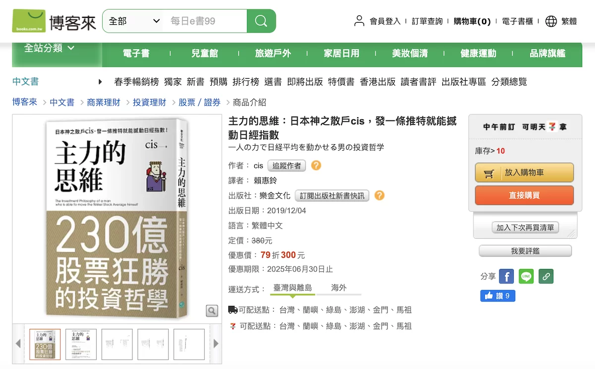Open the help icon beside 訂閱出版社新書快訊
This screenshot has height=369, width=595.
click(x=379, y=195)
